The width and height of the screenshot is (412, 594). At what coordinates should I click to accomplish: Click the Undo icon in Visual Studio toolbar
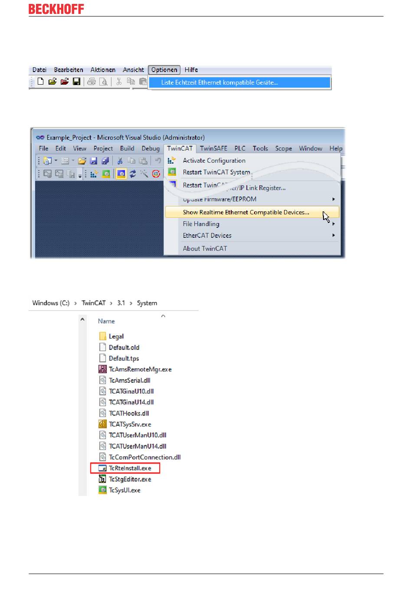(x=158, y=161)
